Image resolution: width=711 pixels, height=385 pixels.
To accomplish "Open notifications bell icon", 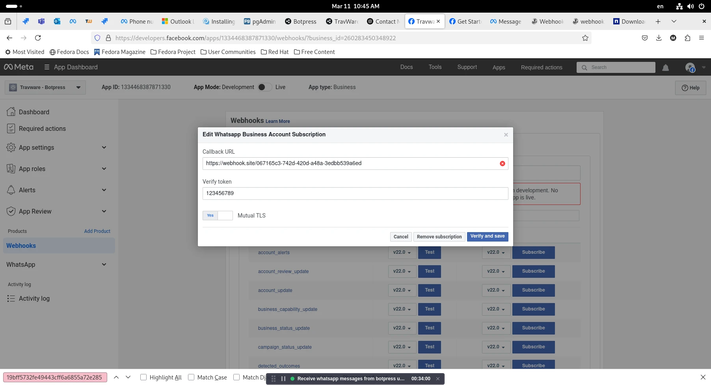I will tap(666, 67).
